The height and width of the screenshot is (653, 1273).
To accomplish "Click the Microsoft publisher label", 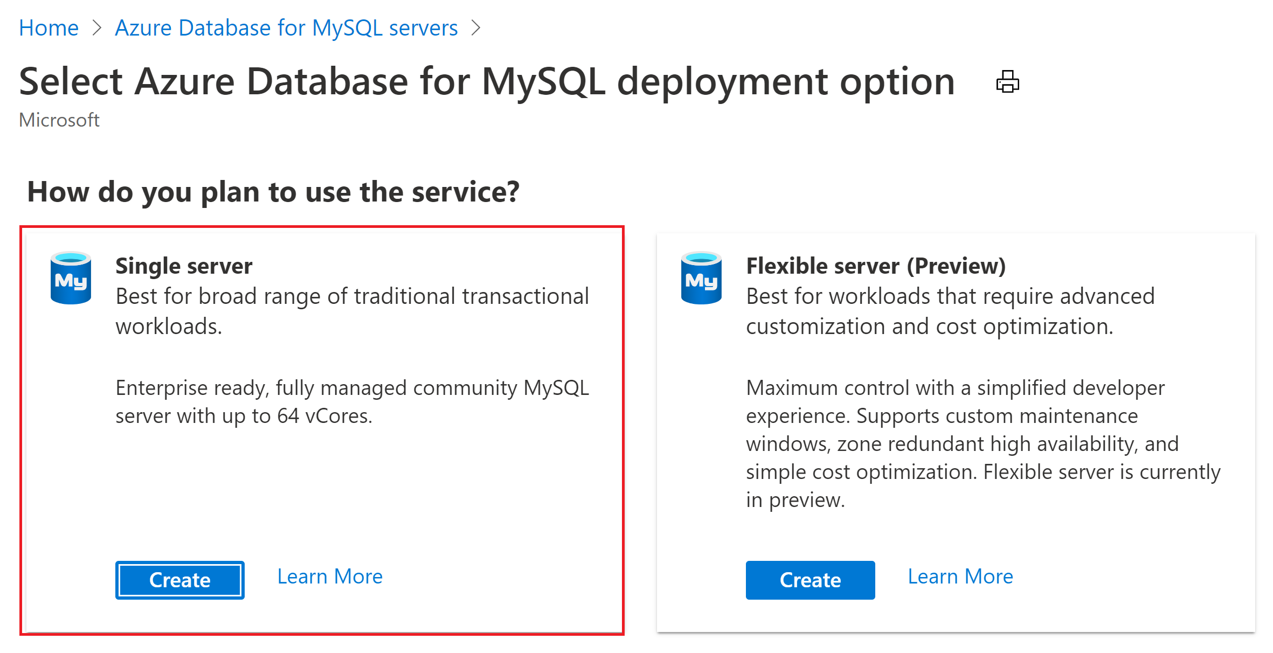I will point(59,120).
